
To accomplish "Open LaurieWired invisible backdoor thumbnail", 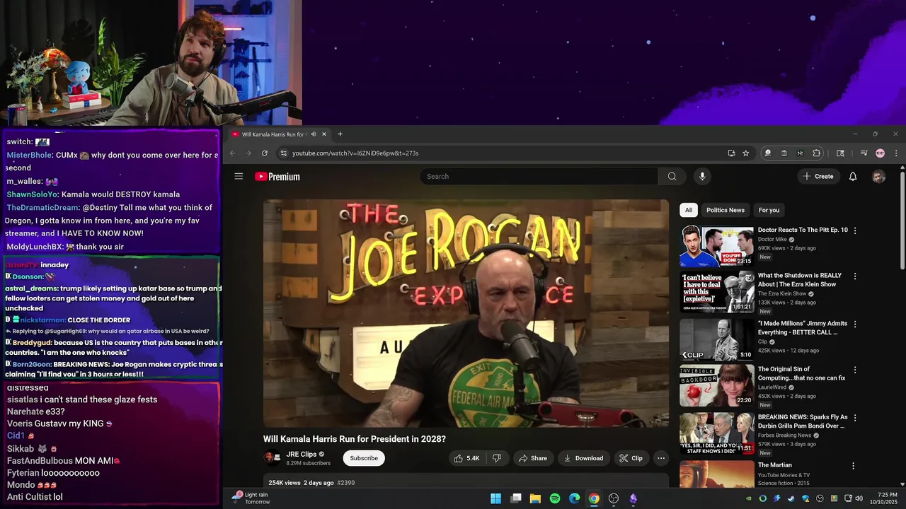I will coord(717,385).
